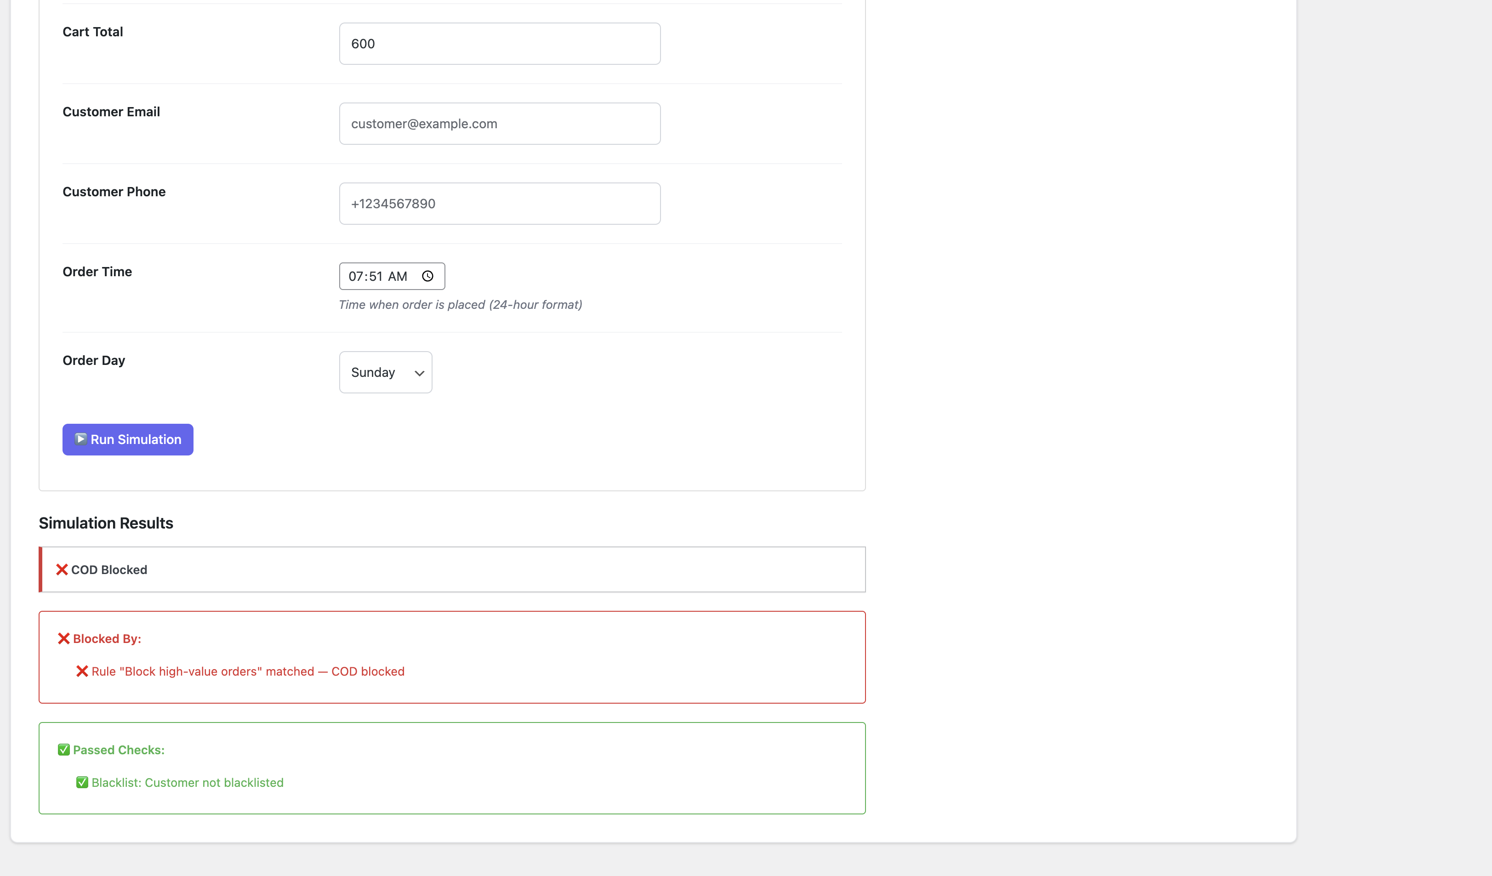Click the chevron on the Order Day selector

coord(419,373)
